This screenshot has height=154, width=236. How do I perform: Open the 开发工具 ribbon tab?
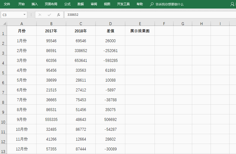(123, 4)
